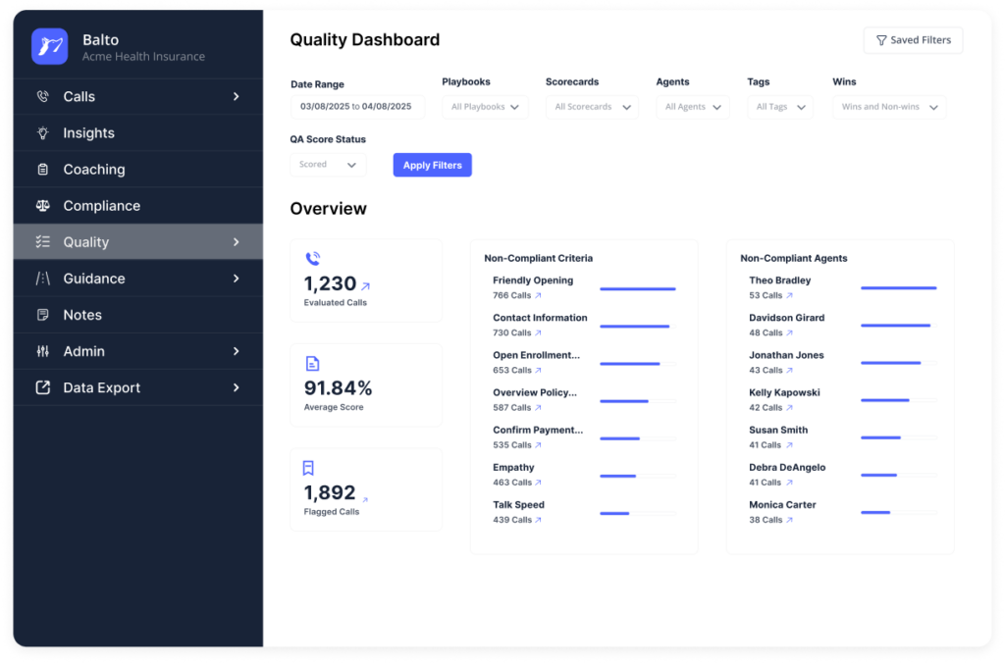Open the Notes sidebar item

(82, 315)
